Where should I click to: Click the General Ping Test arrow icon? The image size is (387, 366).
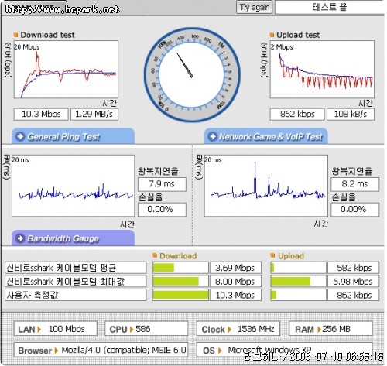(x=20, y=136)
